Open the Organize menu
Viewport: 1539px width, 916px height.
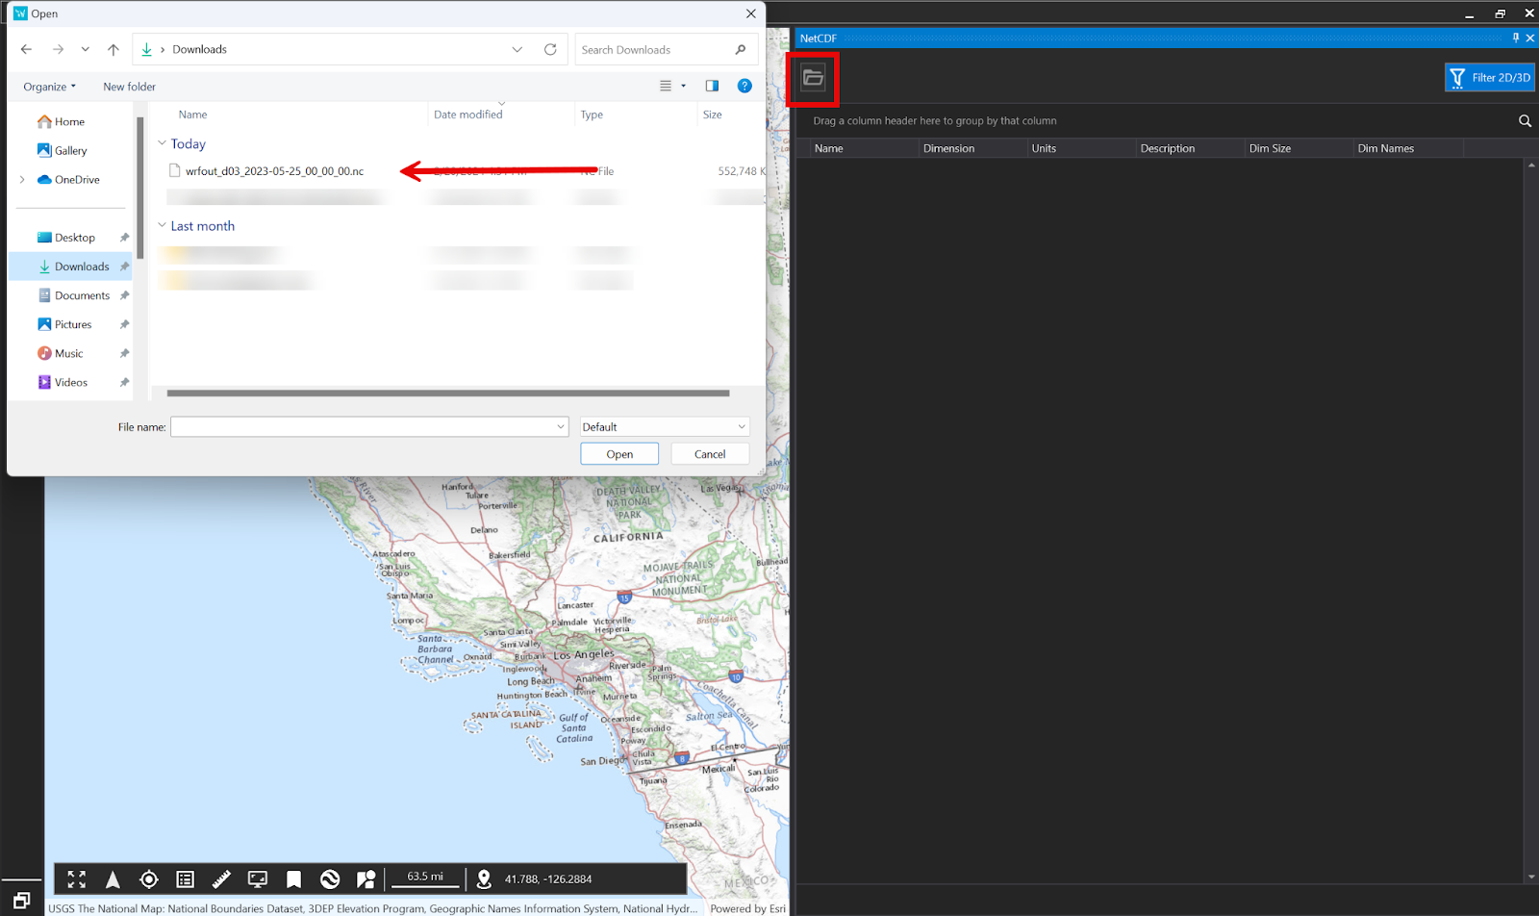(49, 87)
